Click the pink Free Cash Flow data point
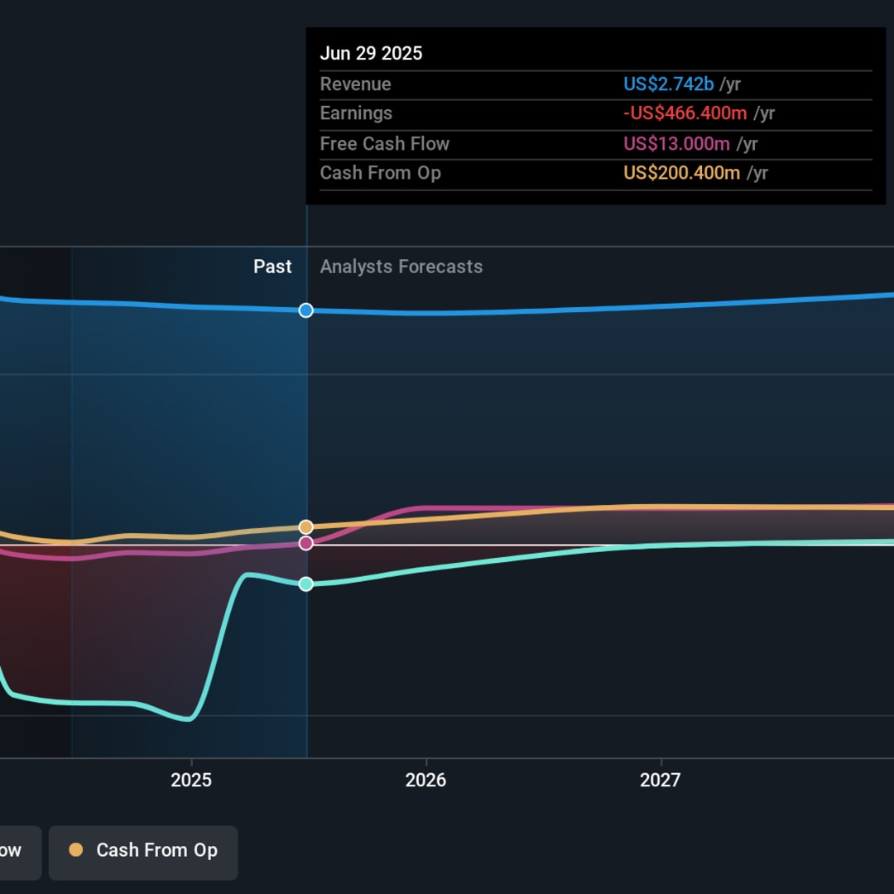Viewport: 894px width, 894px height. (x=306, y=543)
